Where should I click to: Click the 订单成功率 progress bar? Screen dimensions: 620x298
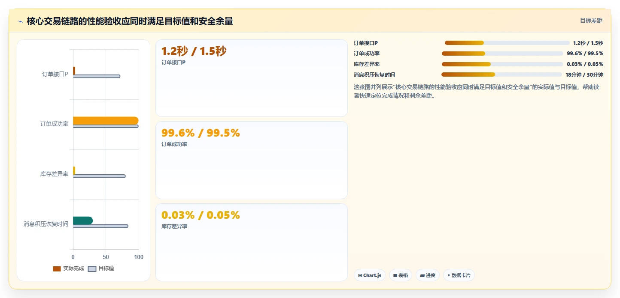(x=502, y=54)
